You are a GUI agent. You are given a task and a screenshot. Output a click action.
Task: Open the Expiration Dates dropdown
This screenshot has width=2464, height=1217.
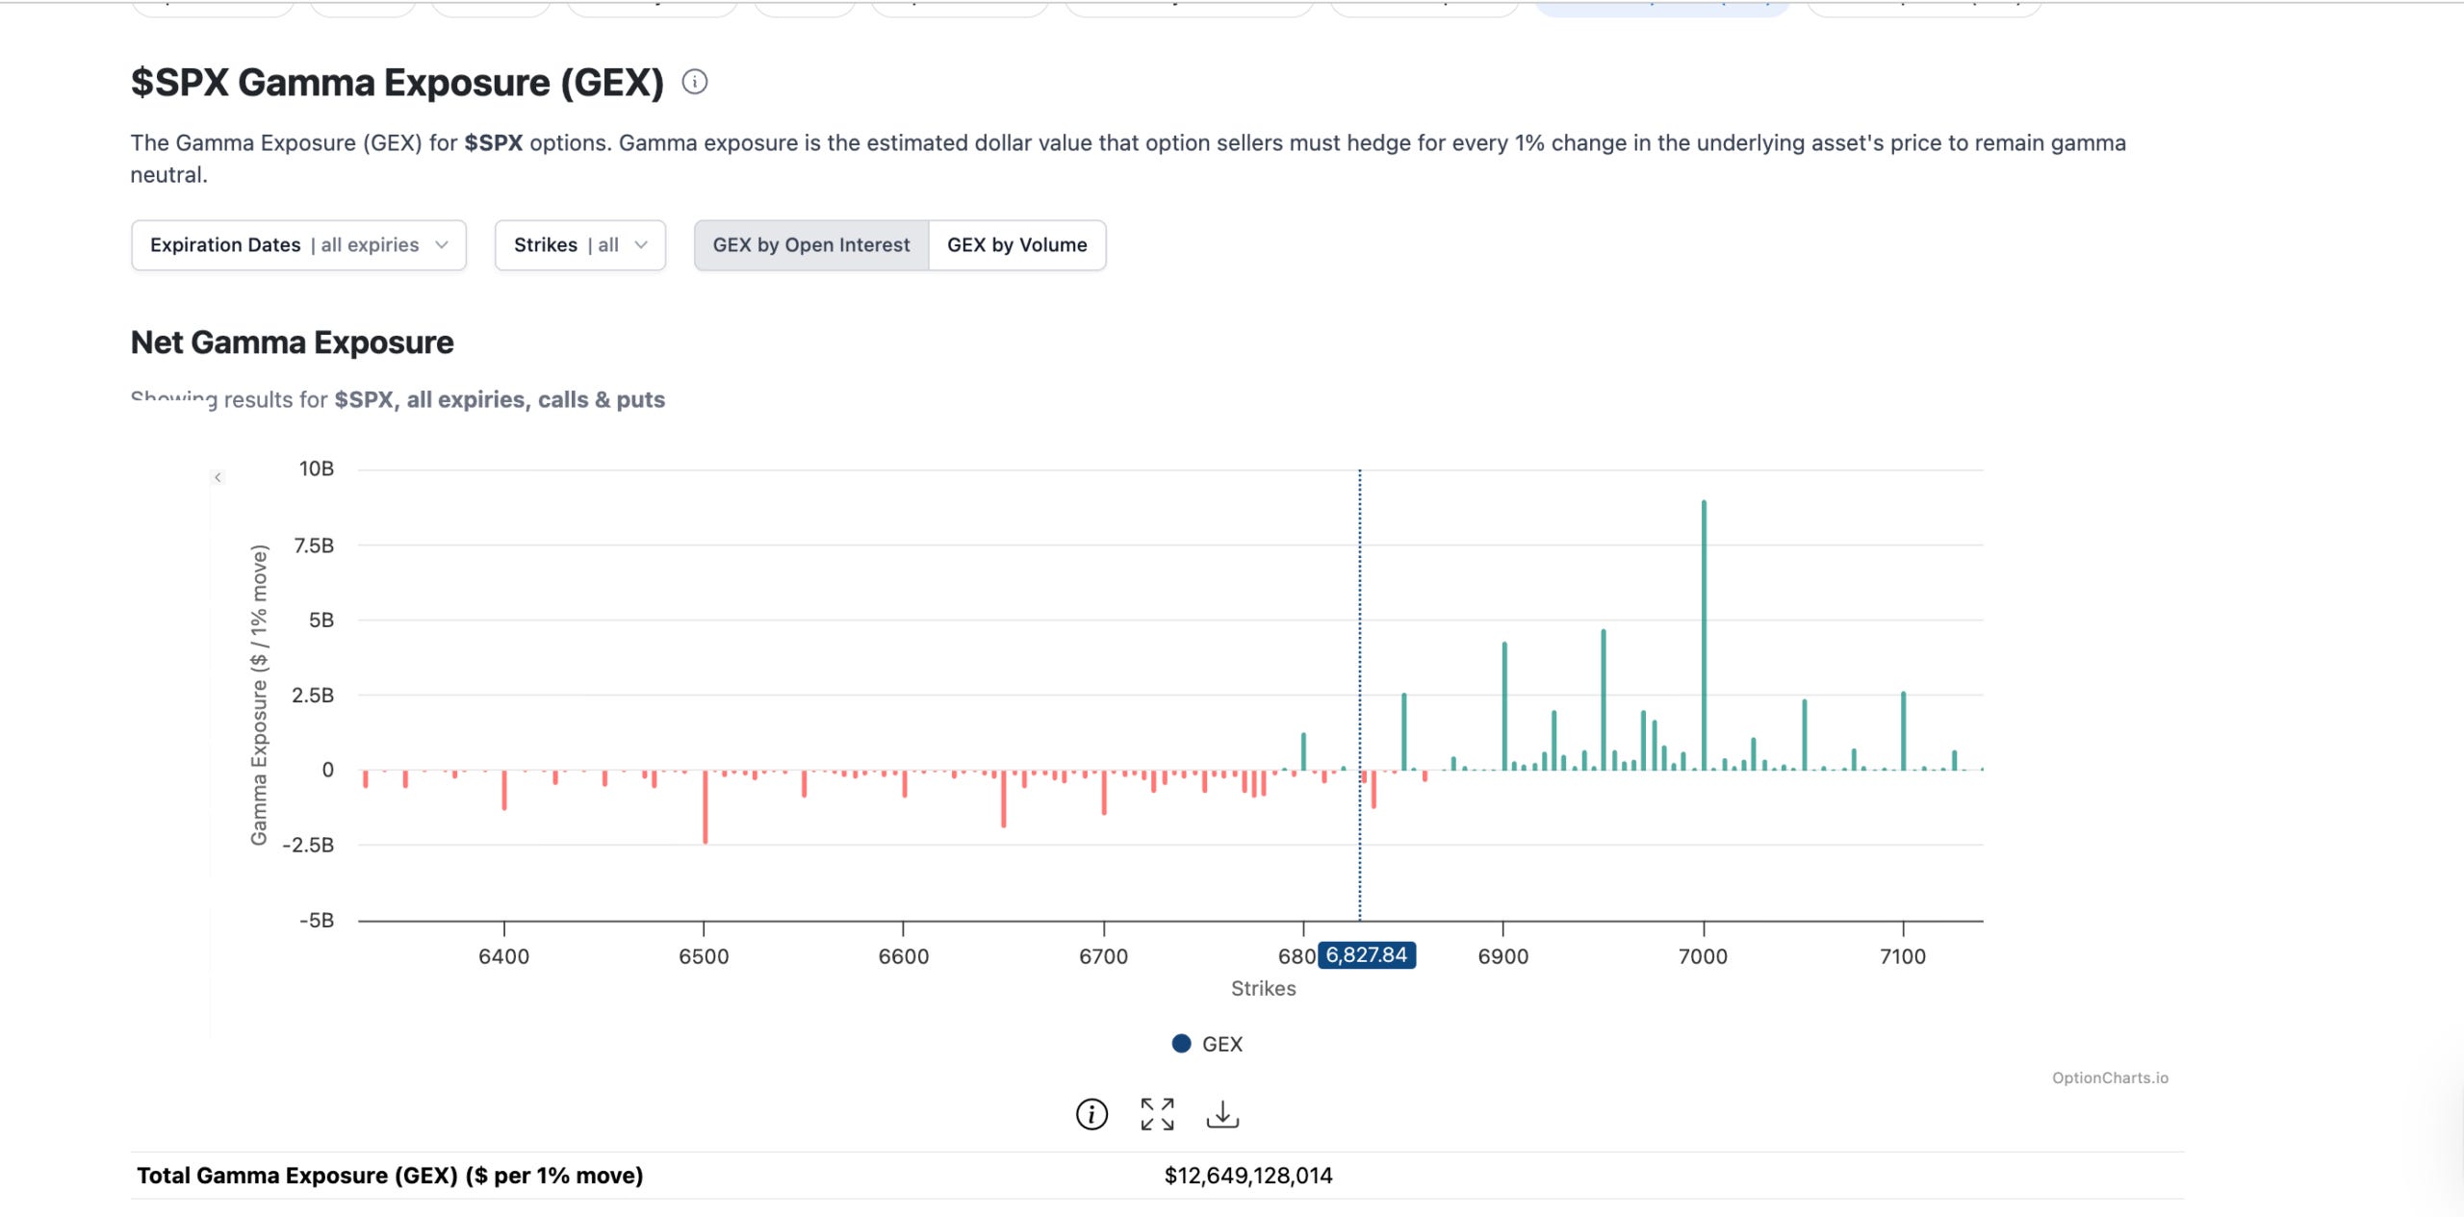coord(298,245)
